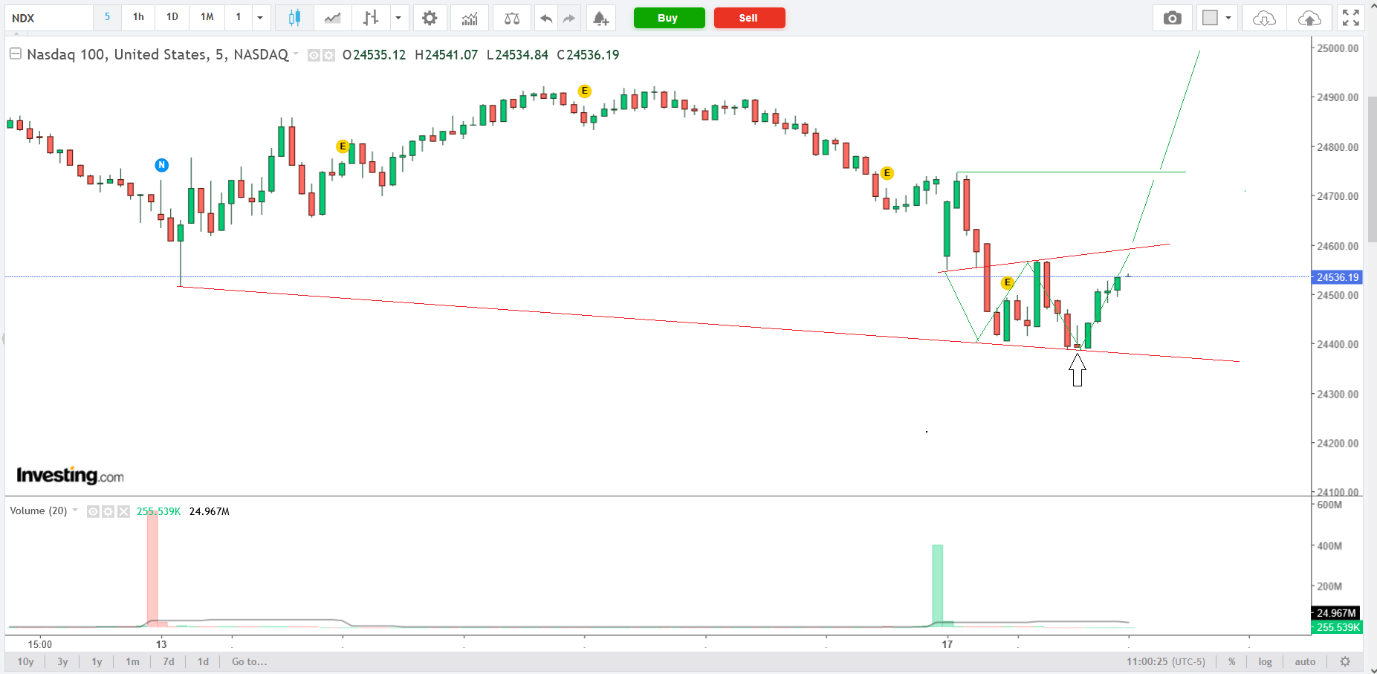Toggle visibility of the Volume indicator
Screen dimensions: 1377x674
(x=93, y=511)
